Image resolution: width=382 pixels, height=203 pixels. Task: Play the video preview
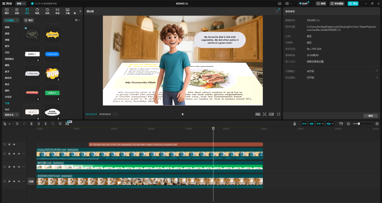tap(183, 114)
